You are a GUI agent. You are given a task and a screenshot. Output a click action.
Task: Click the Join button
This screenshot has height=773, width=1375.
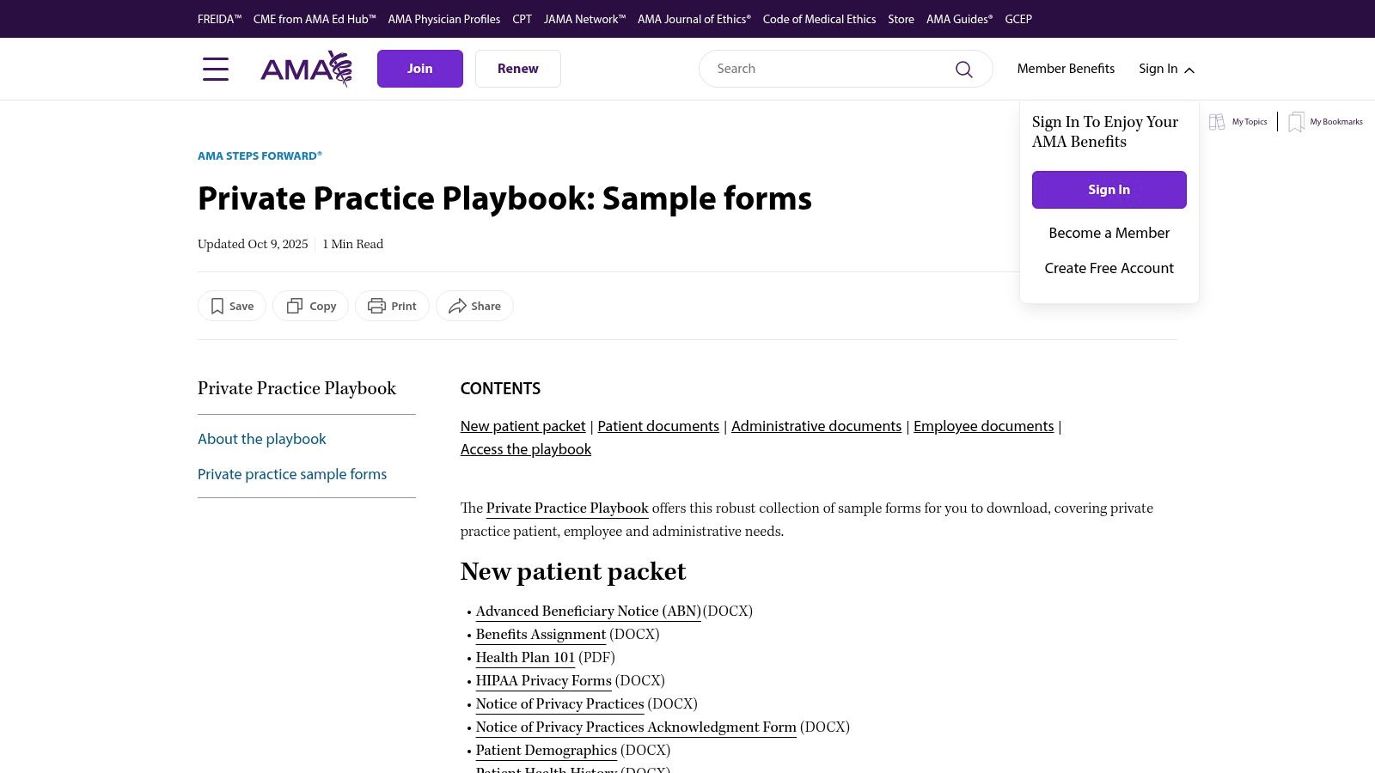(419, 68)
